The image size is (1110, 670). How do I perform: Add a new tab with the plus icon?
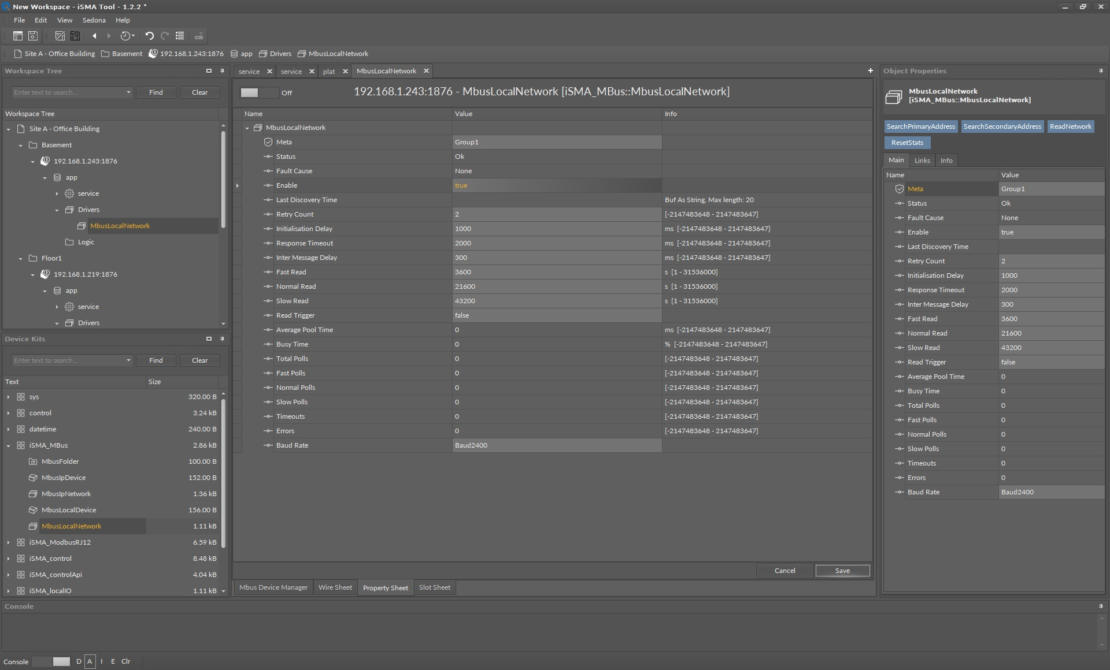pyautogui.click(x=870, y=70)
